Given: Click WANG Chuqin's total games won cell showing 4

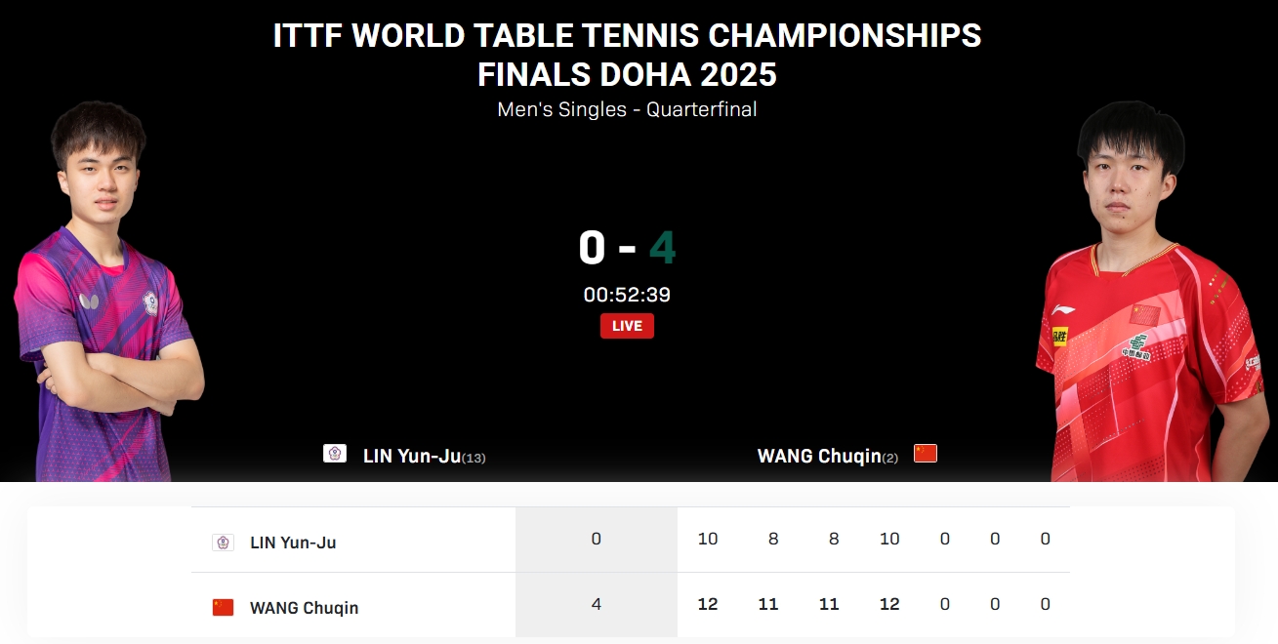Looking at the screenshot, I should point(597,604).
